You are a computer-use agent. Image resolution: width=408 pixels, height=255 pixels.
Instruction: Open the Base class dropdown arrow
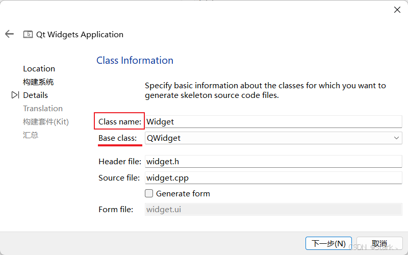tap(396, 138)
